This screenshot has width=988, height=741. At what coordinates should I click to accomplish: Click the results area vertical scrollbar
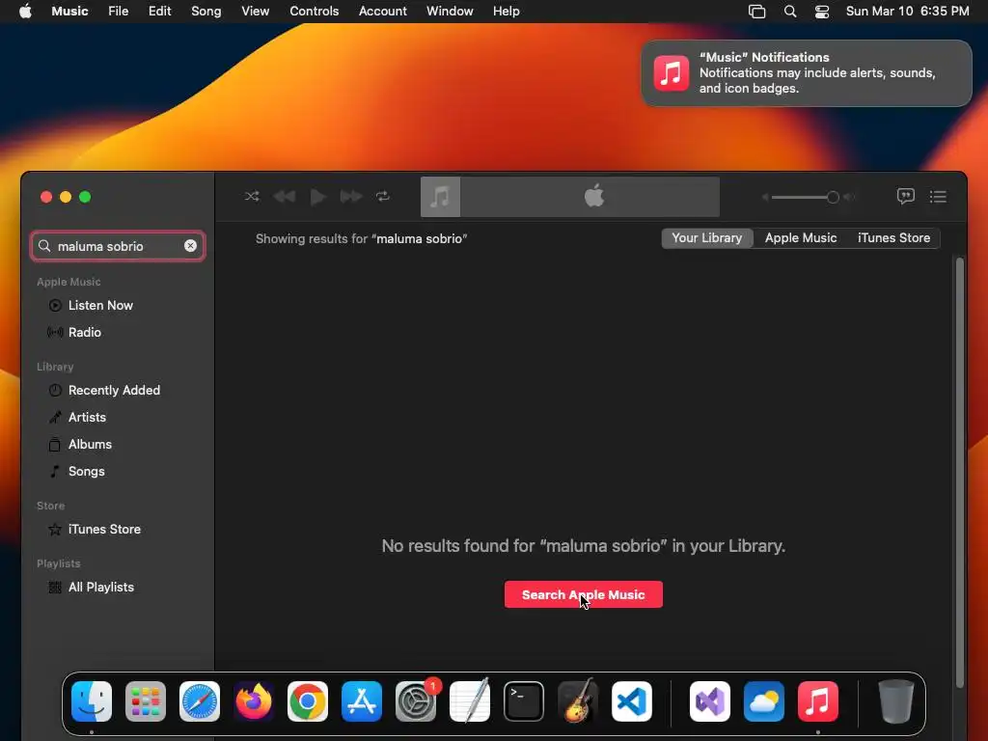point(960,473)
